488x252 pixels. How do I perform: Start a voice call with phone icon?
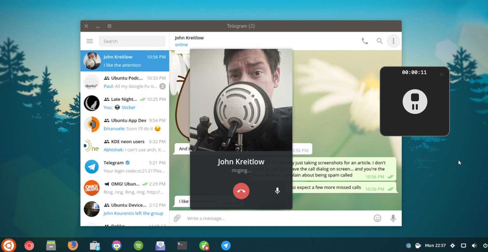(x=365, y=41)
